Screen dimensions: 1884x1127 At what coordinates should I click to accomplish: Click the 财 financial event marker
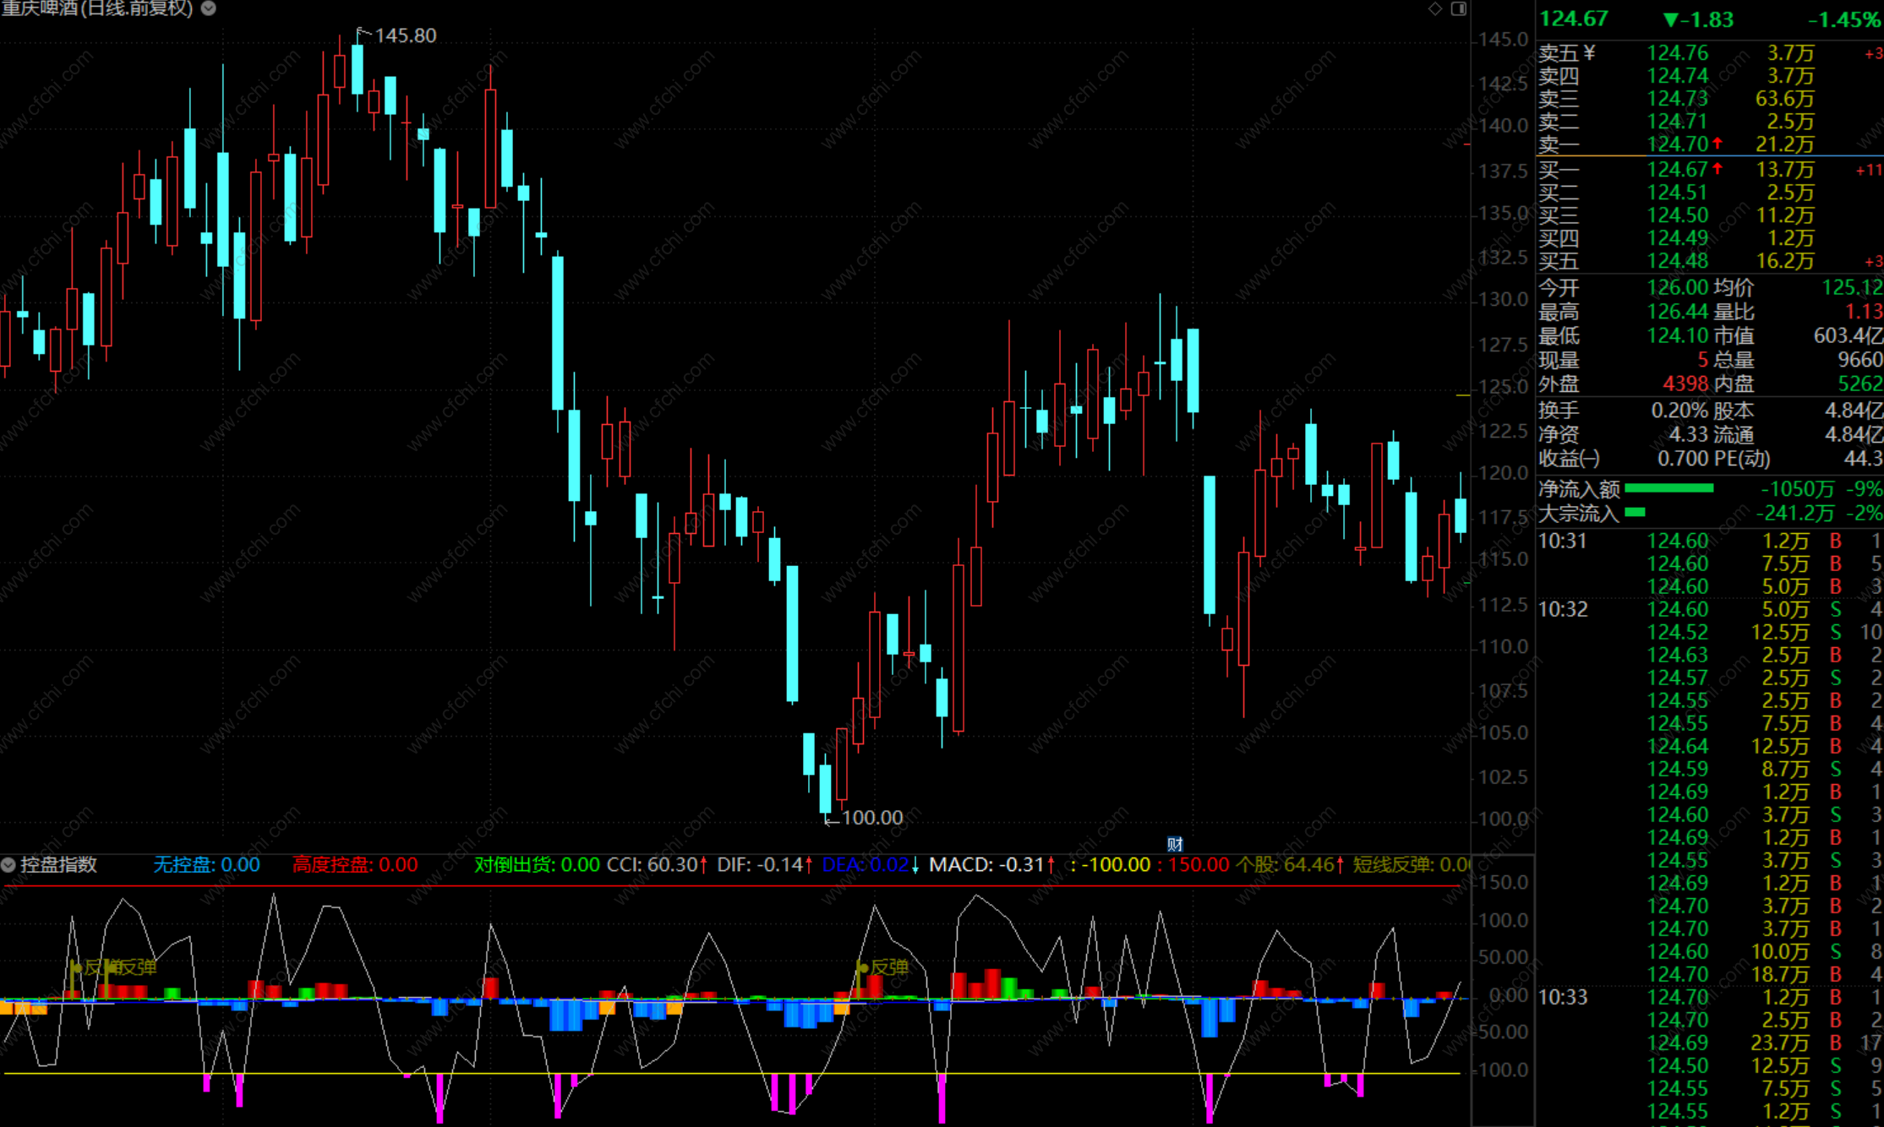(x=1175, y=844)
